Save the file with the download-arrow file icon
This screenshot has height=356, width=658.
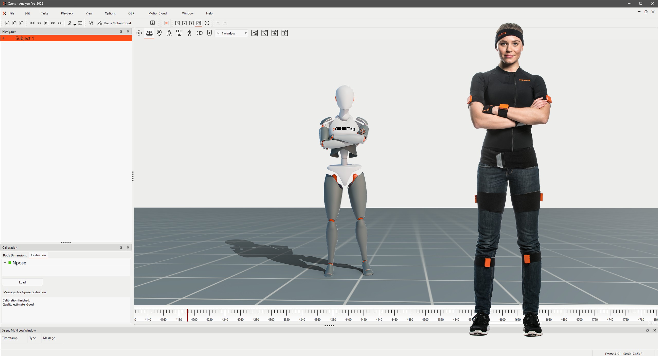click(21, 23)
